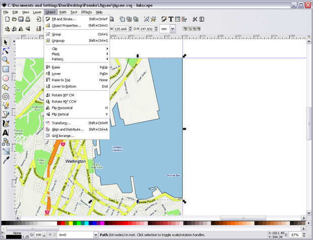Viewport: 313px width, 240px height.
Task: Select the Star polygon tool
Action: click(6, 87)
